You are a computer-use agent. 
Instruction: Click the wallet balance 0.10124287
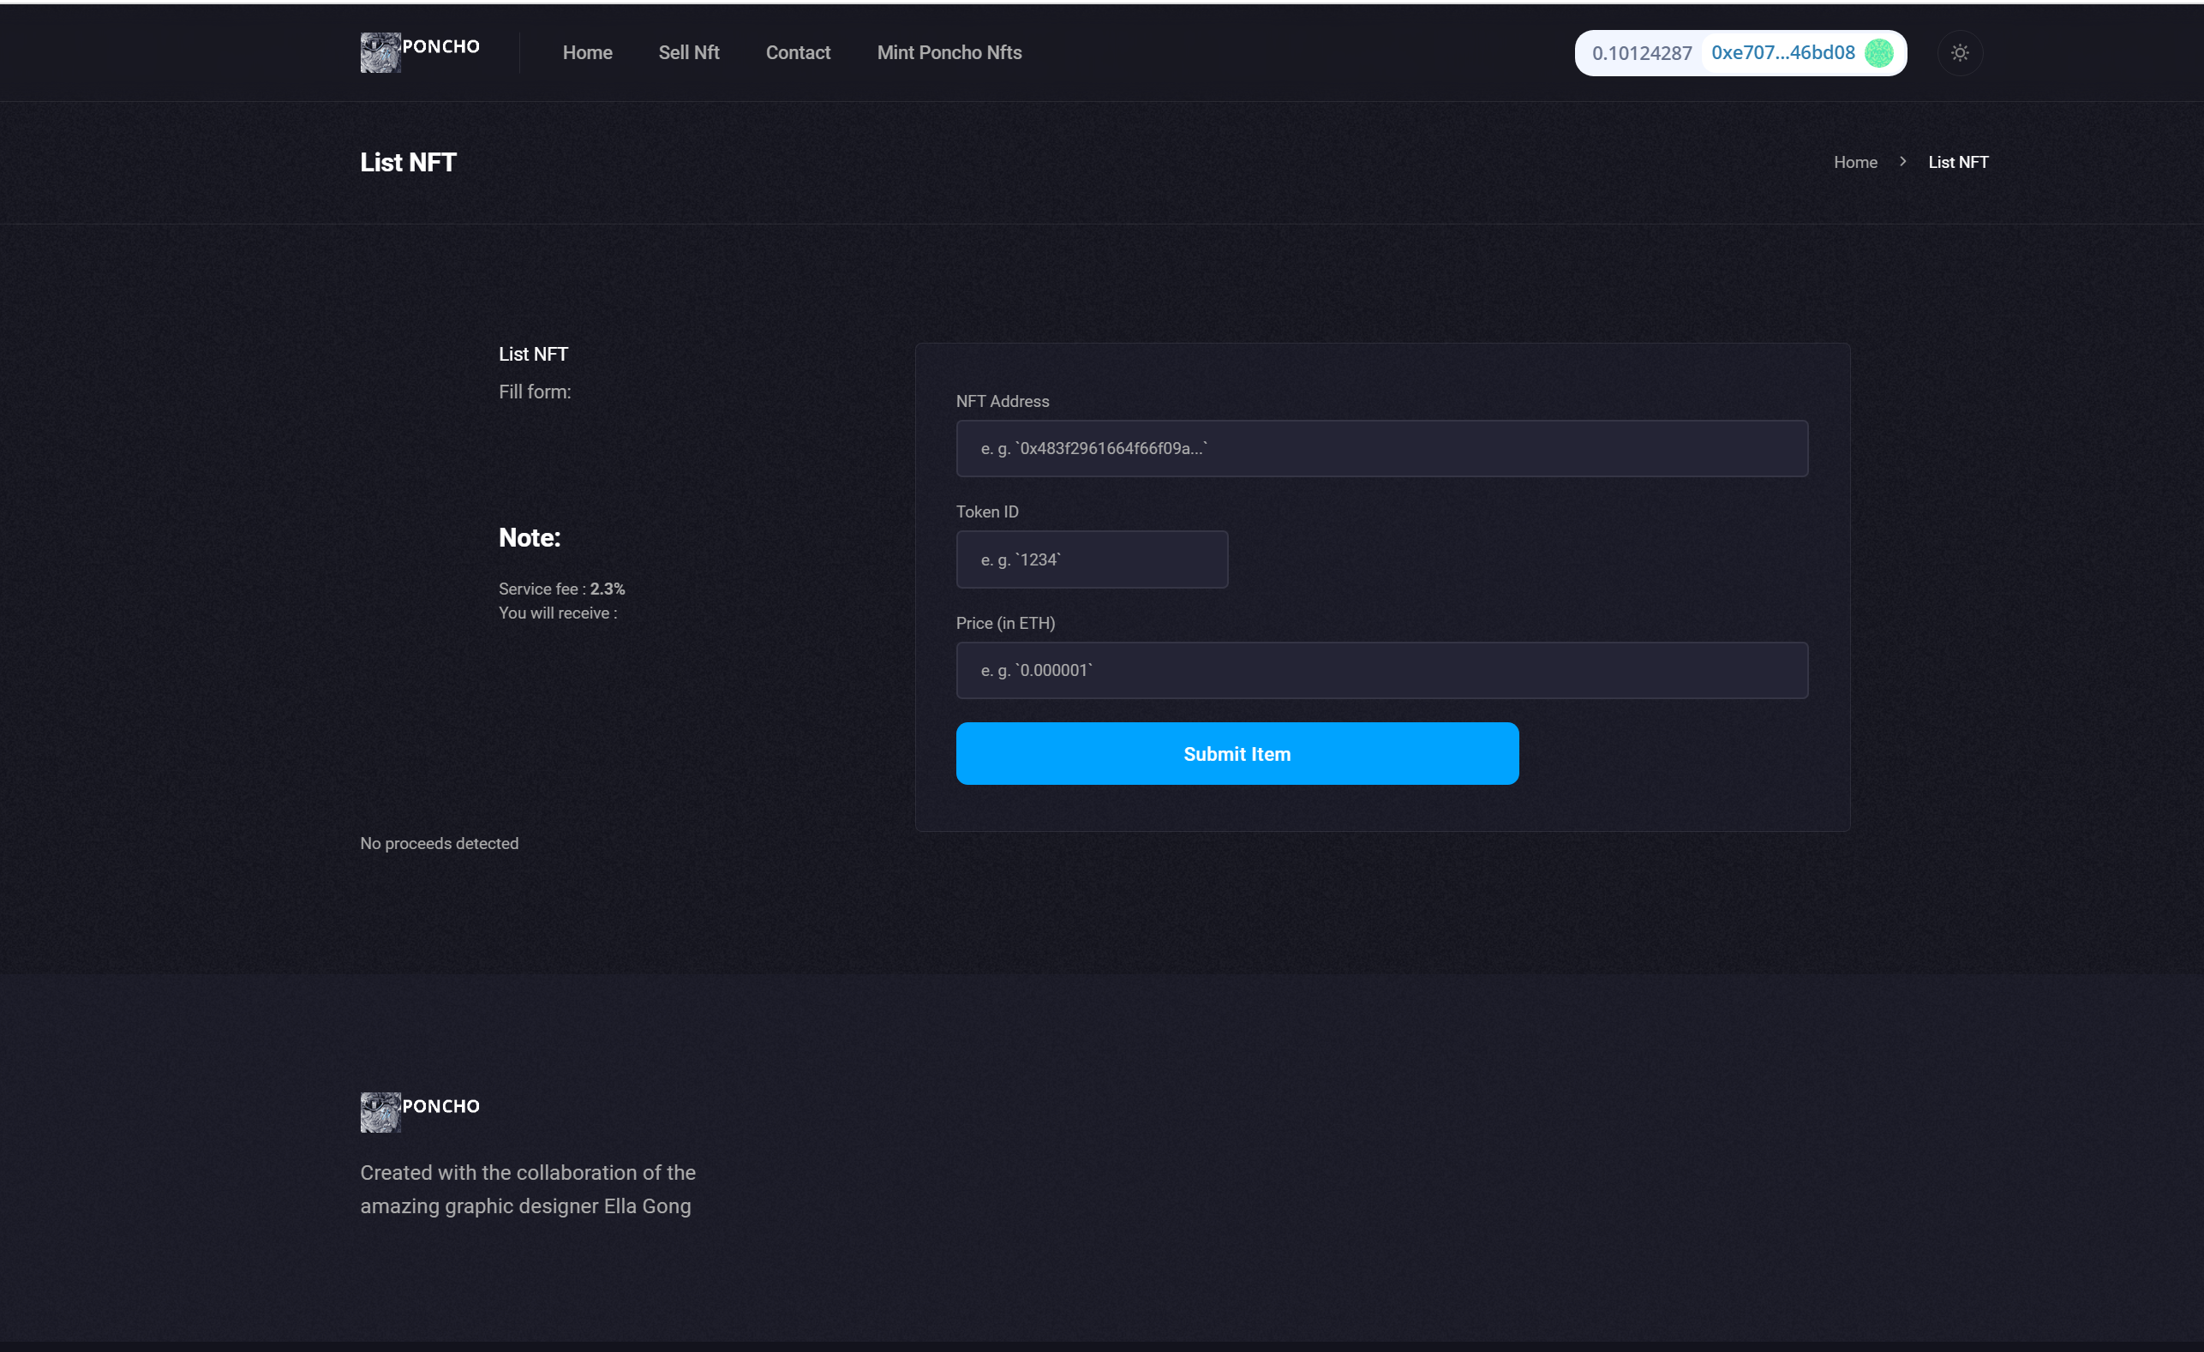pos(1641,53)
